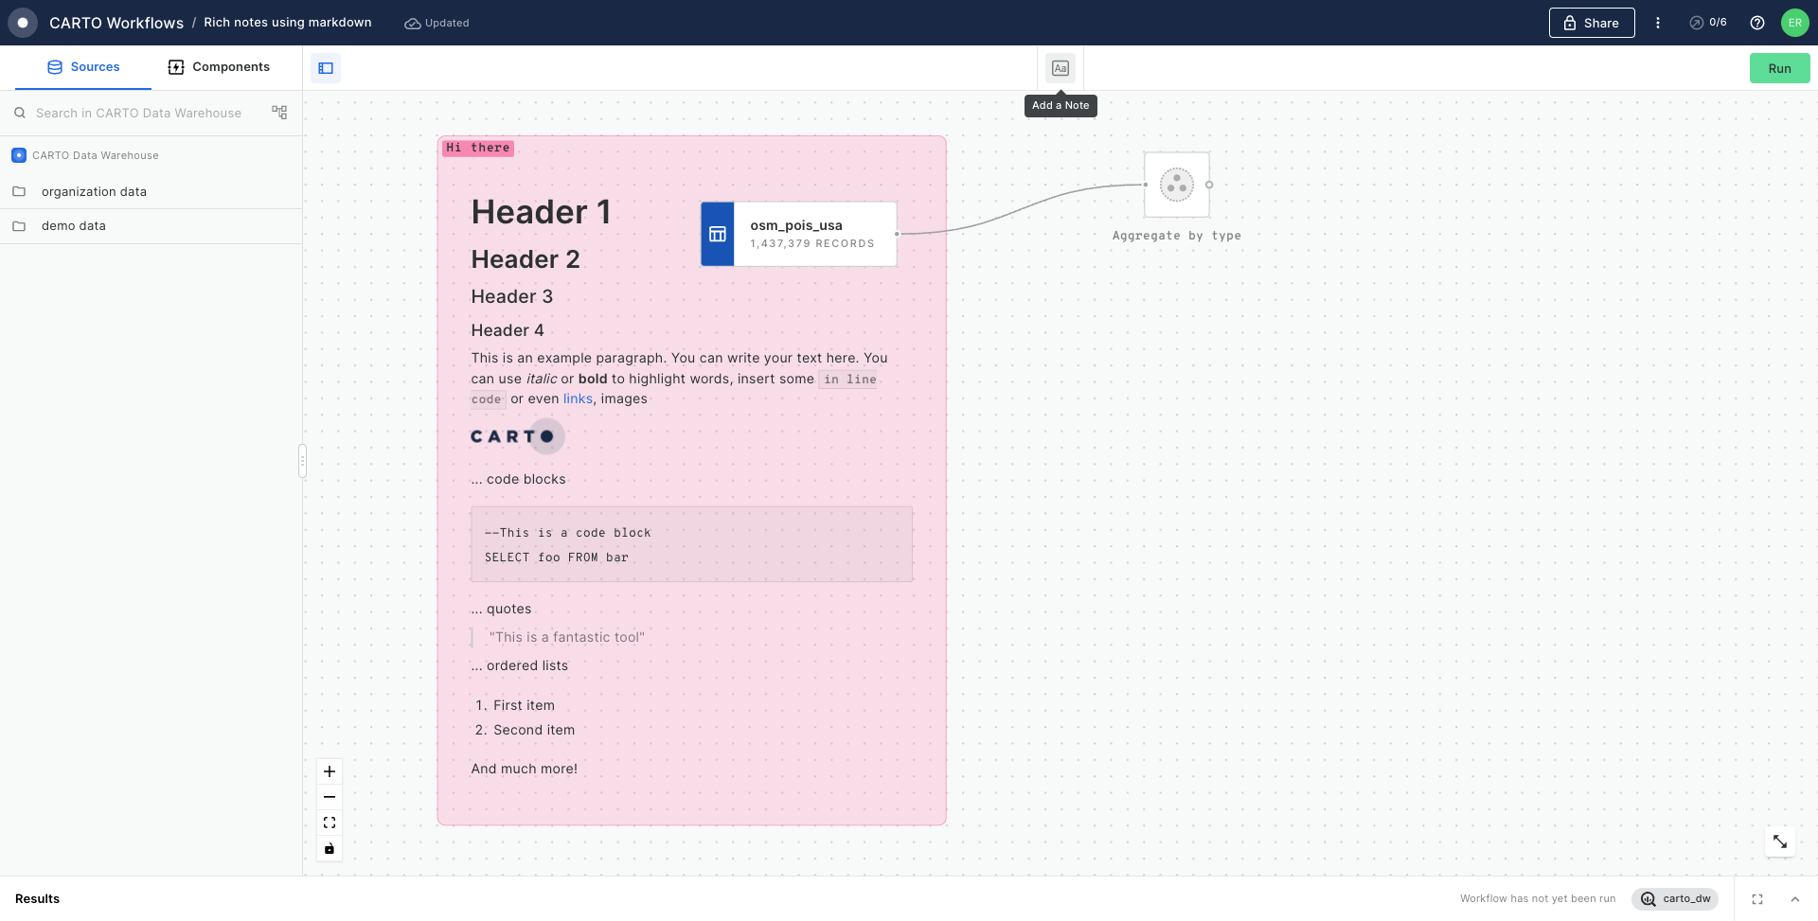Switch to the Components tab

click(x=219, y=67)
